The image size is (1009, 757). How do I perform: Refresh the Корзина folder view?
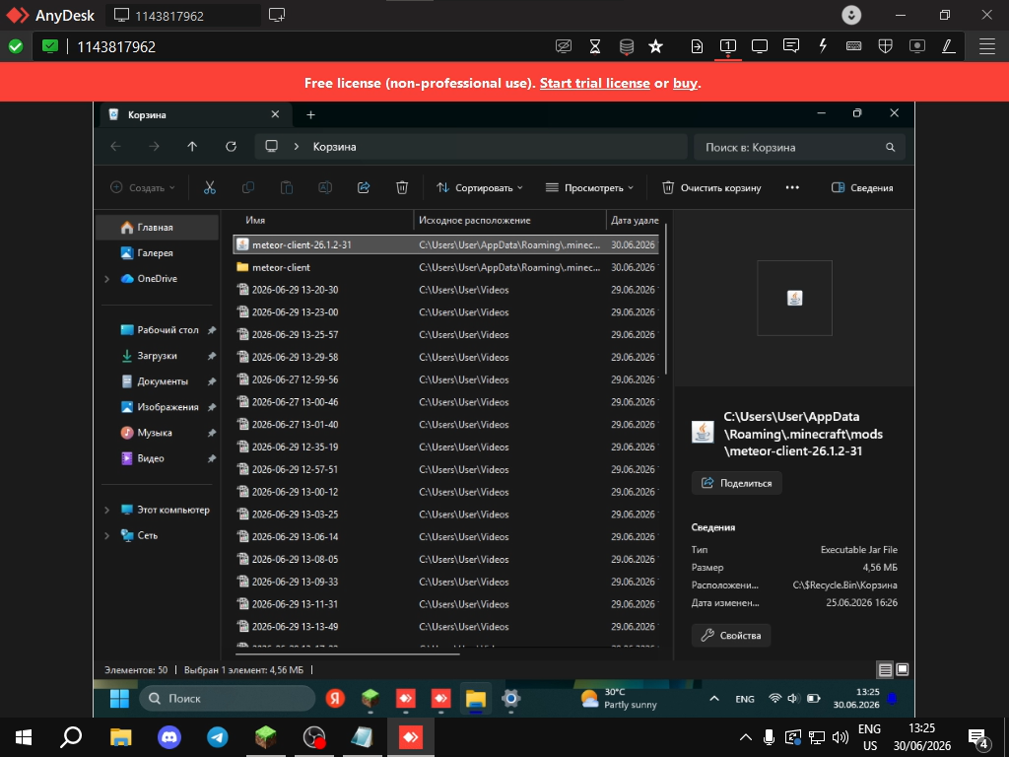click(231, 147)
